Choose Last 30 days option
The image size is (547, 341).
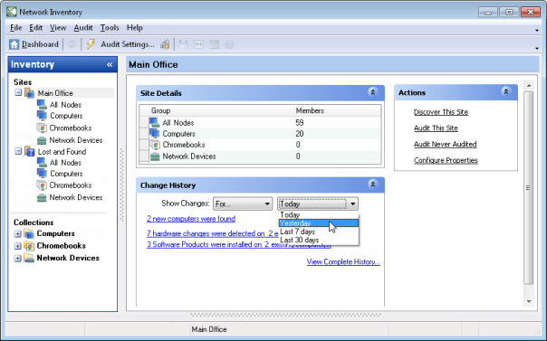pyautogui.click(x=319, y=240)
